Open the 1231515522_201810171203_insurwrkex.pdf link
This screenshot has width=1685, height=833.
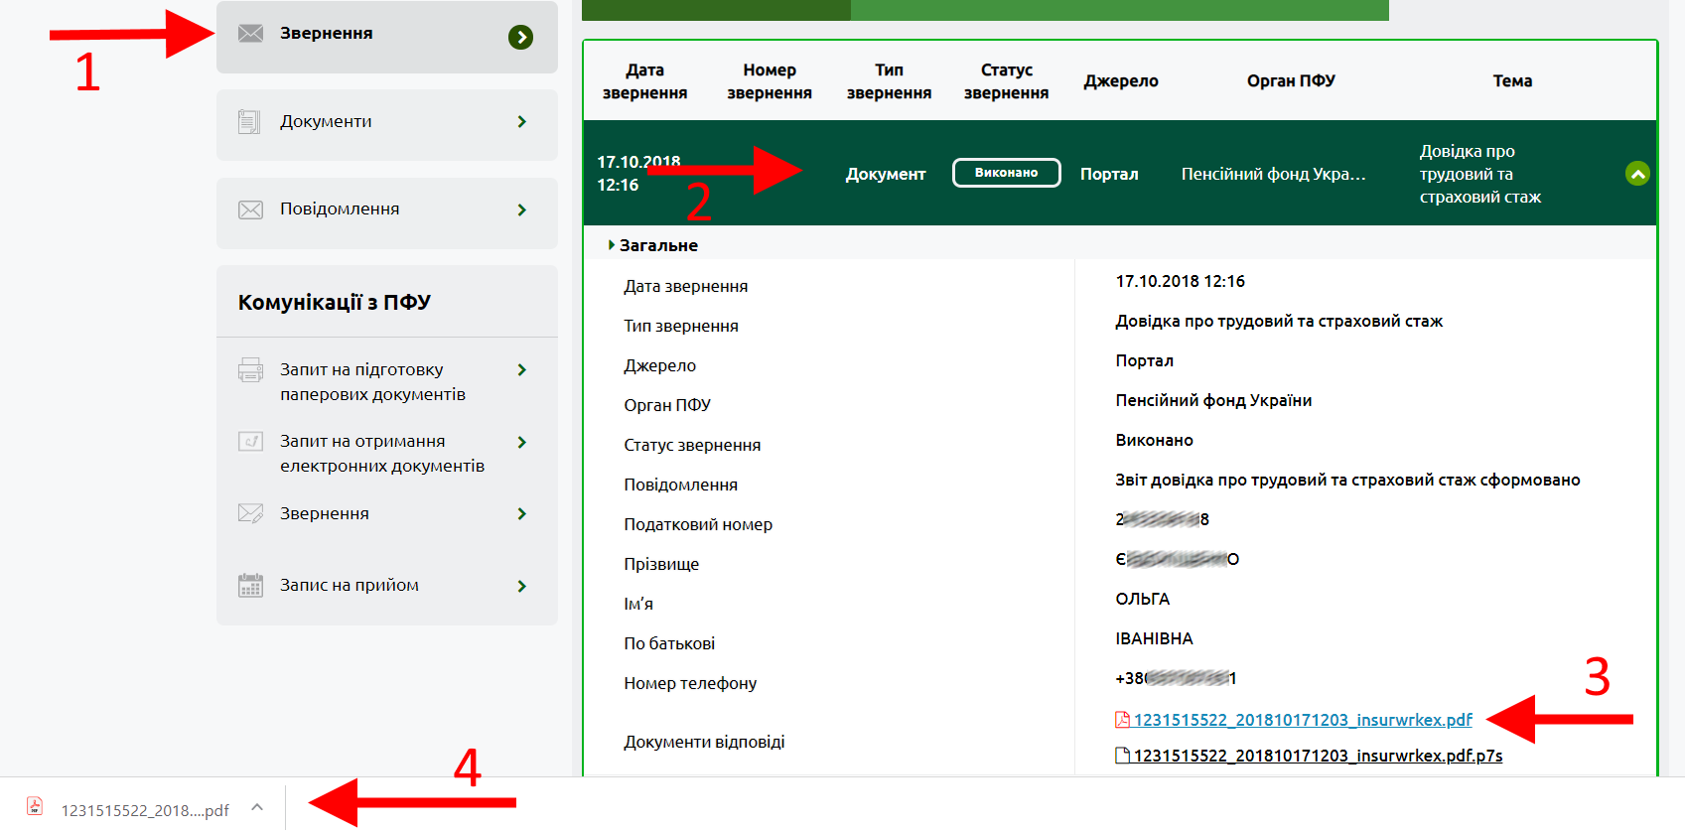[x=1303, y=720]
